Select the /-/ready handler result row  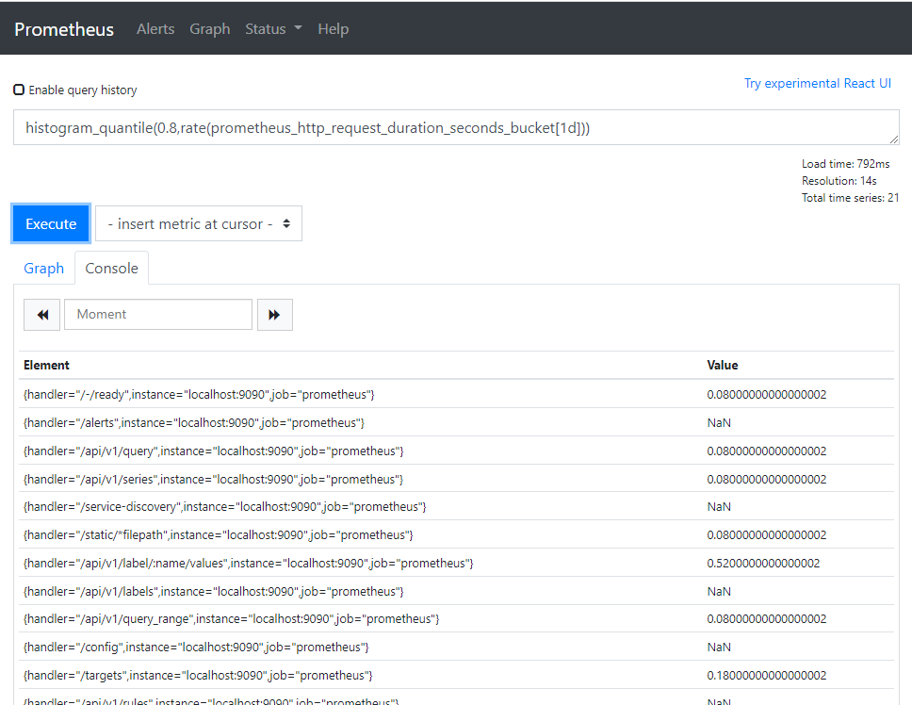click(199, 394)
